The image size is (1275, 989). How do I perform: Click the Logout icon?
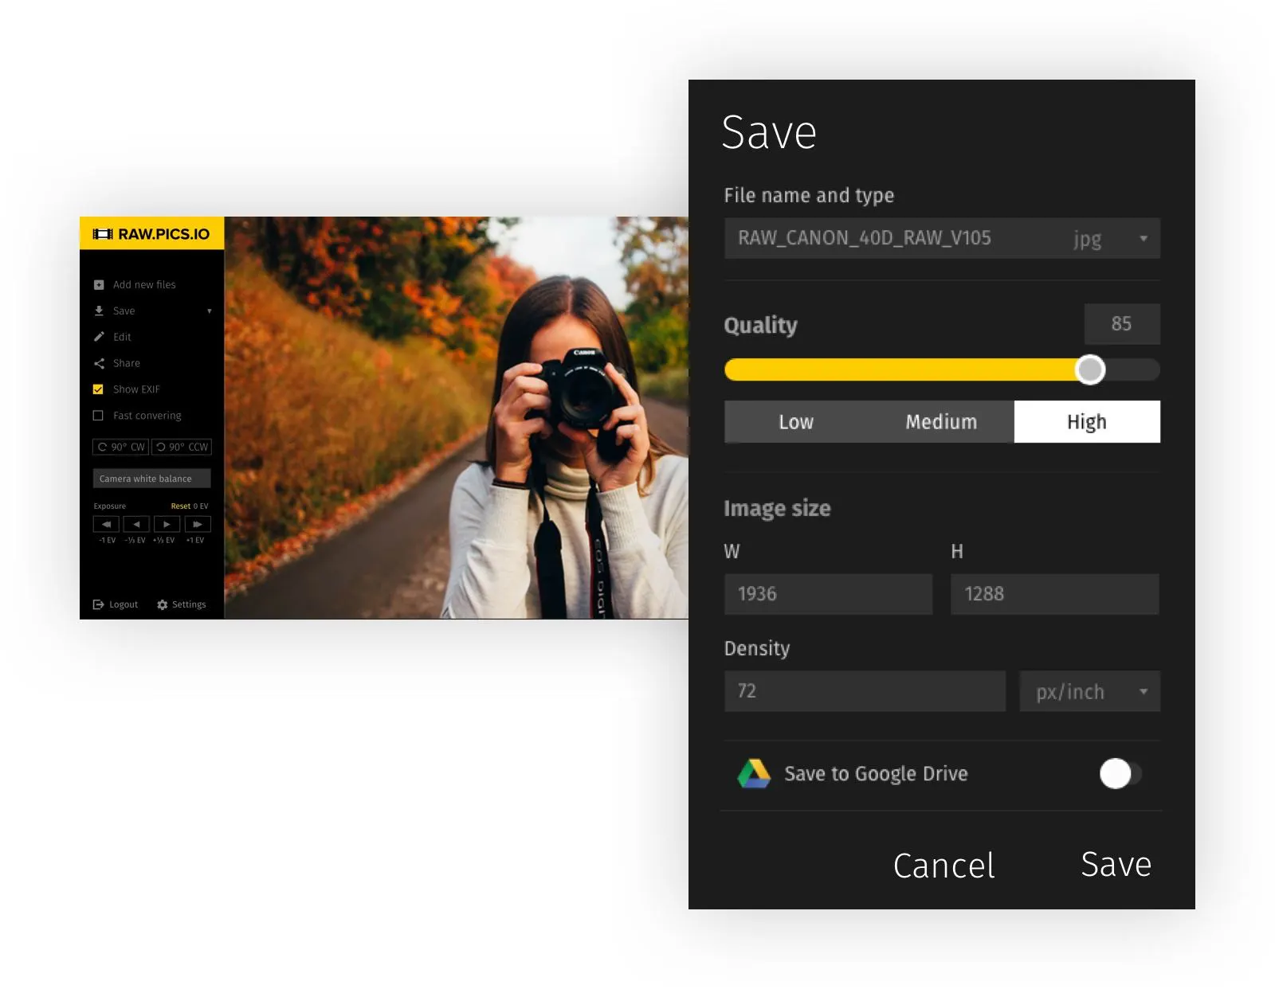pos(99,605)
